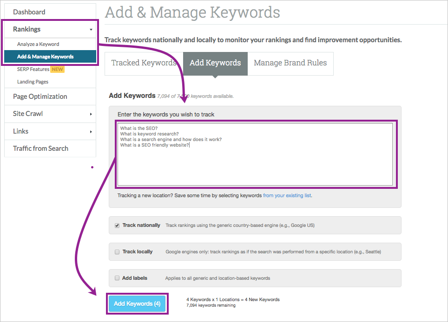The height and width of the screenshot is (322, 448).
Task: Click 'What is keyword research?' line
Action: tap(150, 134)
